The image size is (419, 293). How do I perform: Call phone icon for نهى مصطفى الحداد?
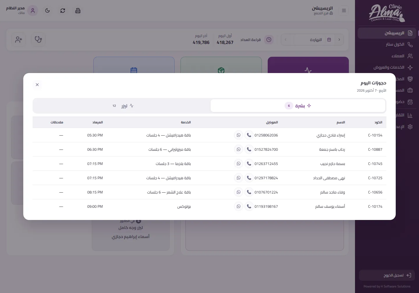249,178
